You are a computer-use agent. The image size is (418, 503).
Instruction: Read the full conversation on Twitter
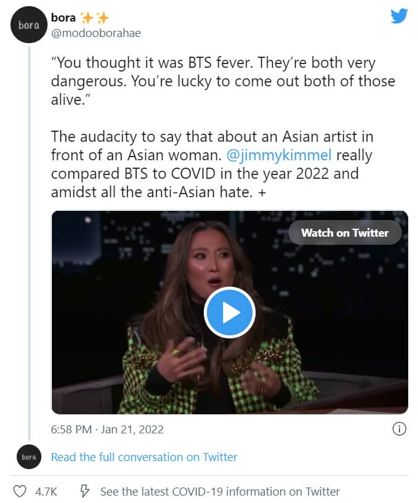[144, 457]
